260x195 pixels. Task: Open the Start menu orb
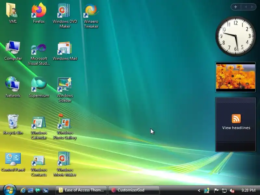coord(9,190)
